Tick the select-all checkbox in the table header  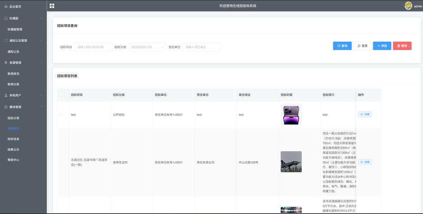pyautogui.click(x=60, y=95)
